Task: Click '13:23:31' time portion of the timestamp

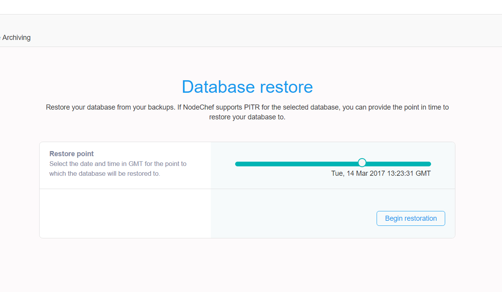Action: [x=400, y=173]
